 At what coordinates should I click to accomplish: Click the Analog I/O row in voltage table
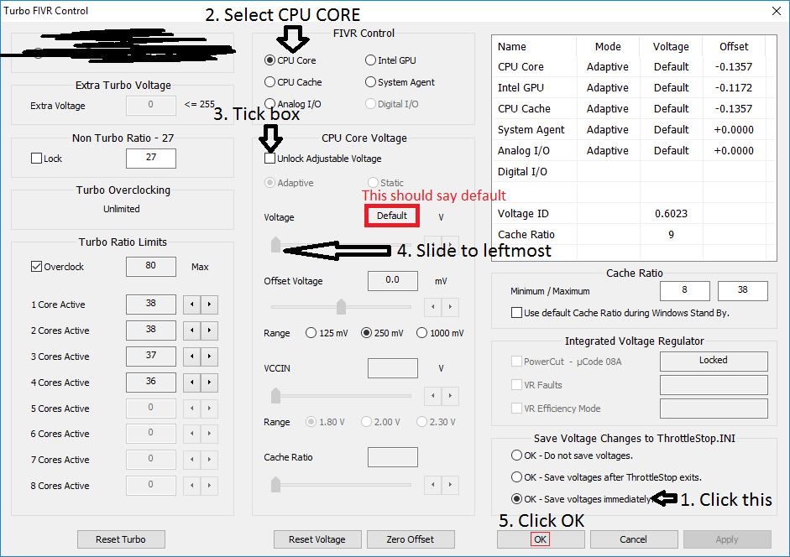[634, 151]
